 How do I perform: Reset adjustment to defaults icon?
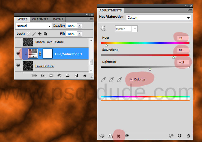click(179, 136)
